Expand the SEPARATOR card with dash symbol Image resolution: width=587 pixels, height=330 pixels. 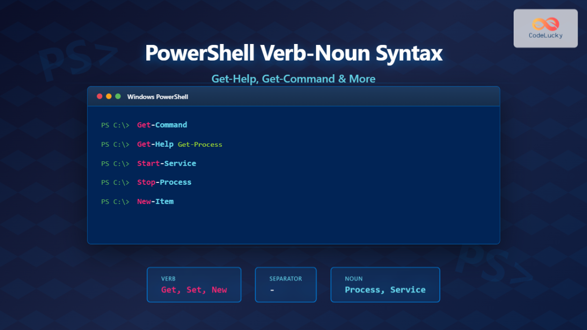click(x=286, y=285)
